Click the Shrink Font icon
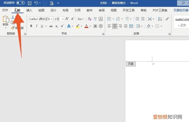Image resolution: width=189 pixels, height=122 pixels. pyautogui.click(x=73, y=19)
